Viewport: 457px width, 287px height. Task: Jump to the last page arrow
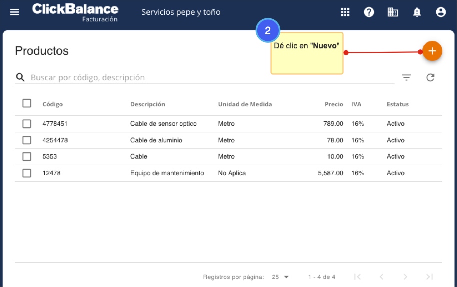[x=429, y=277]
